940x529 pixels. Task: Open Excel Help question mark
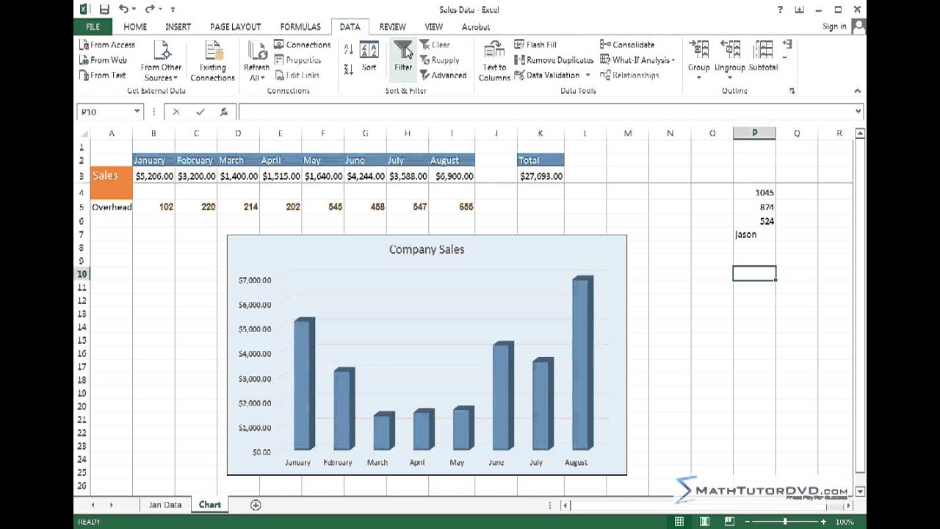pyautogui.click(x=780, y=10)
